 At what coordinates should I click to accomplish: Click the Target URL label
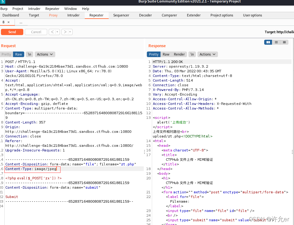[279, 32]
